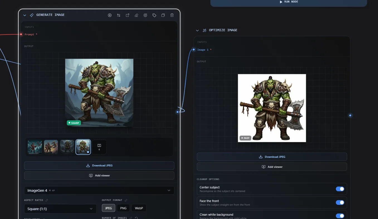Click Add viewer in Generate Image node
Image resolution: width=378 pixels, height=219 pixels.
[x=99, y=176]
